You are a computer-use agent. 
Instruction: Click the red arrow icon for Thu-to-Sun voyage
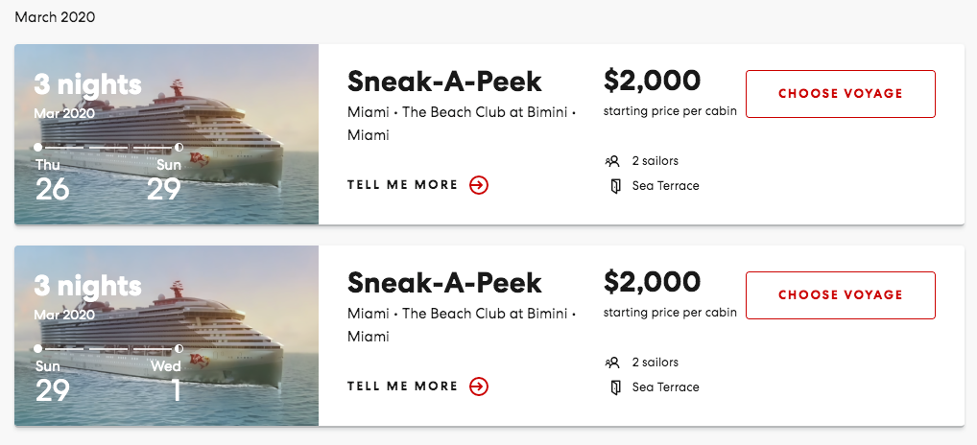click(479, 185)
